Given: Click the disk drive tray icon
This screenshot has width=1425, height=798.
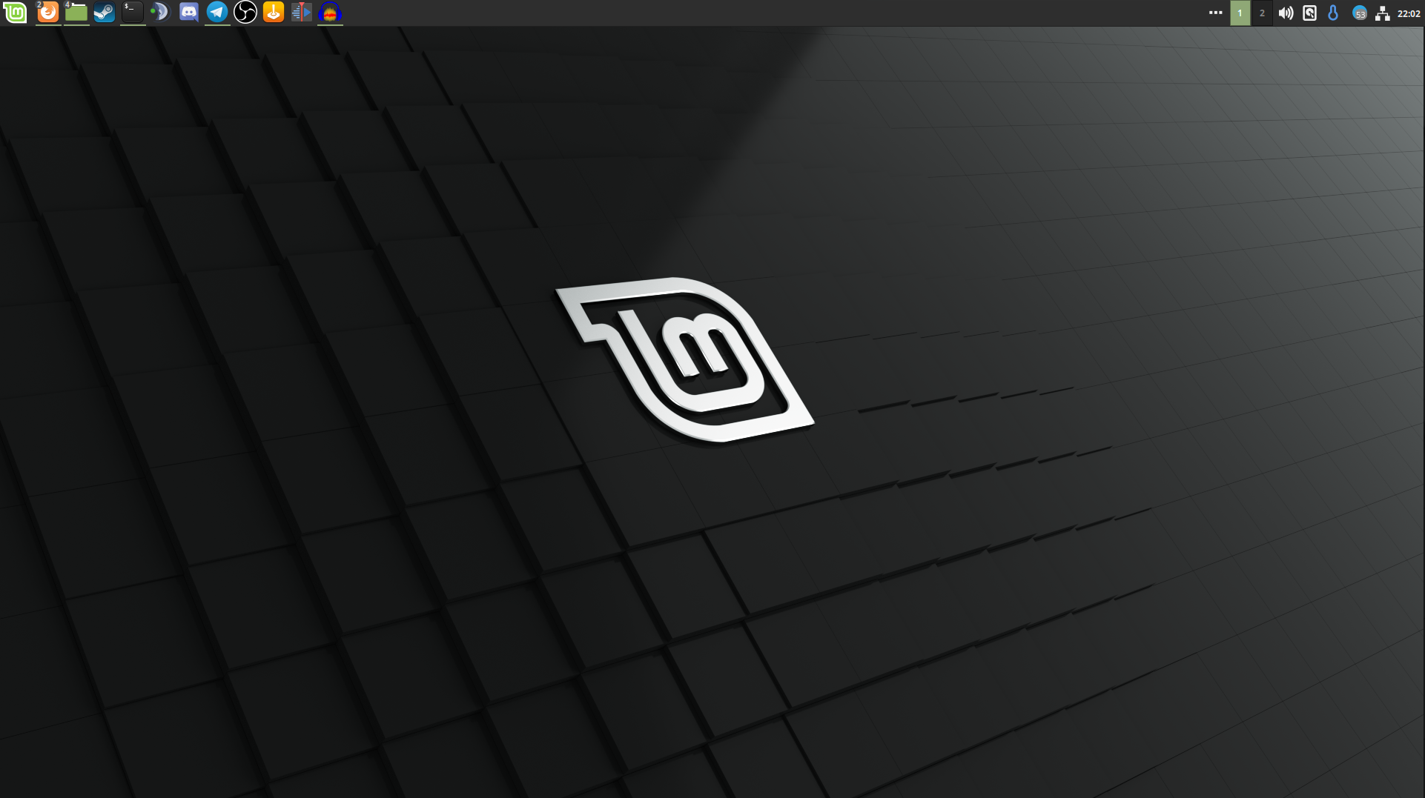Looking at the screenshot, I should (x=1310, y=13).
